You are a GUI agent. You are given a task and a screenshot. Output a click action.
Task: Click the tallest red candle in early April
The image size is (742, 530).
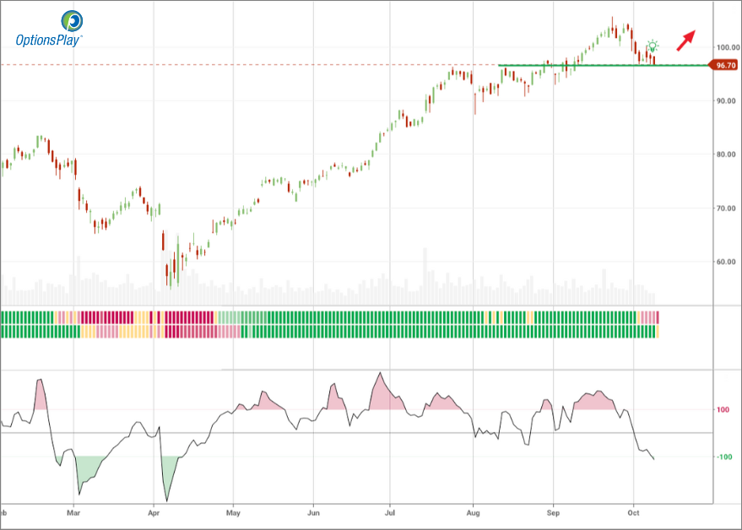[x=165, y=253]
